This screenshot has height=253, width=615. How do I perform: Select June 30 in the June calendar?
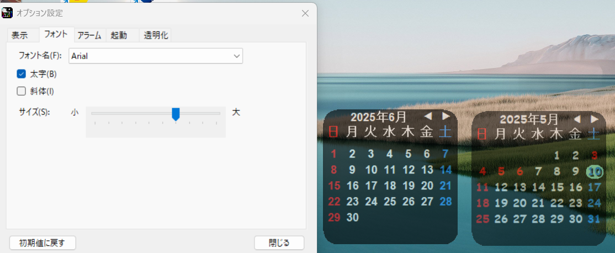click(353, 217)
